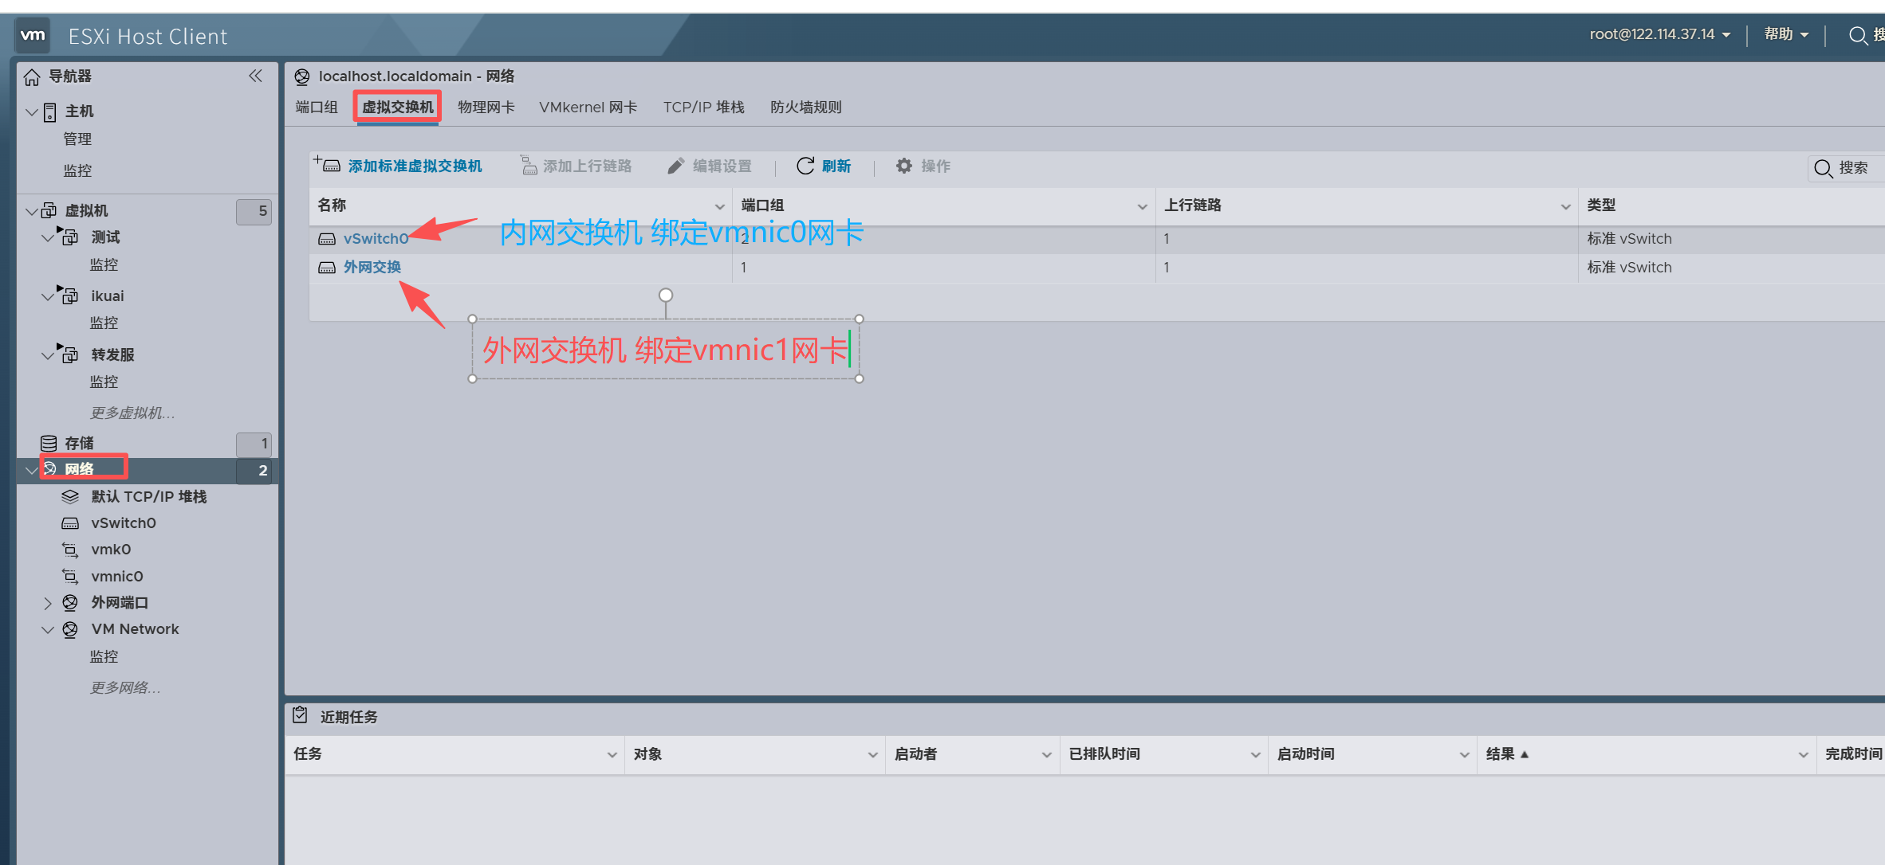Switch to the 防火墙规则 tab
1885x865 pixels.
point(805,107)
